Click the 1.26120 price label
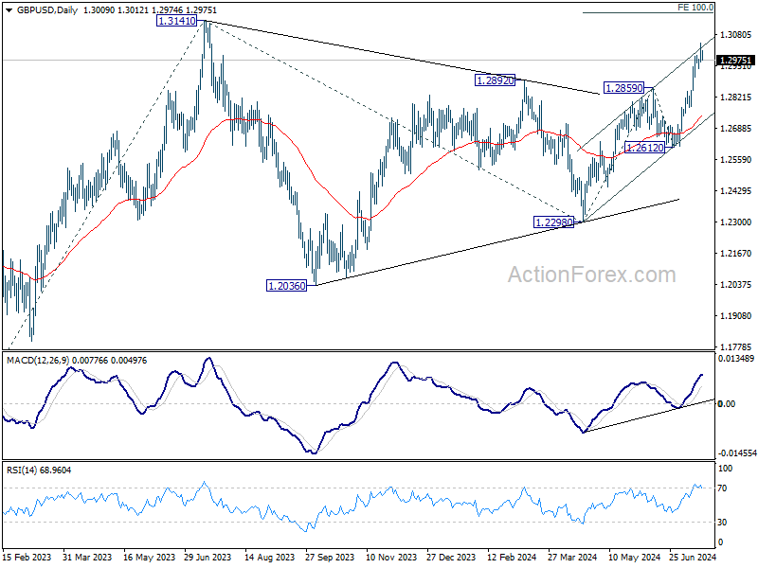 [645, 148]
